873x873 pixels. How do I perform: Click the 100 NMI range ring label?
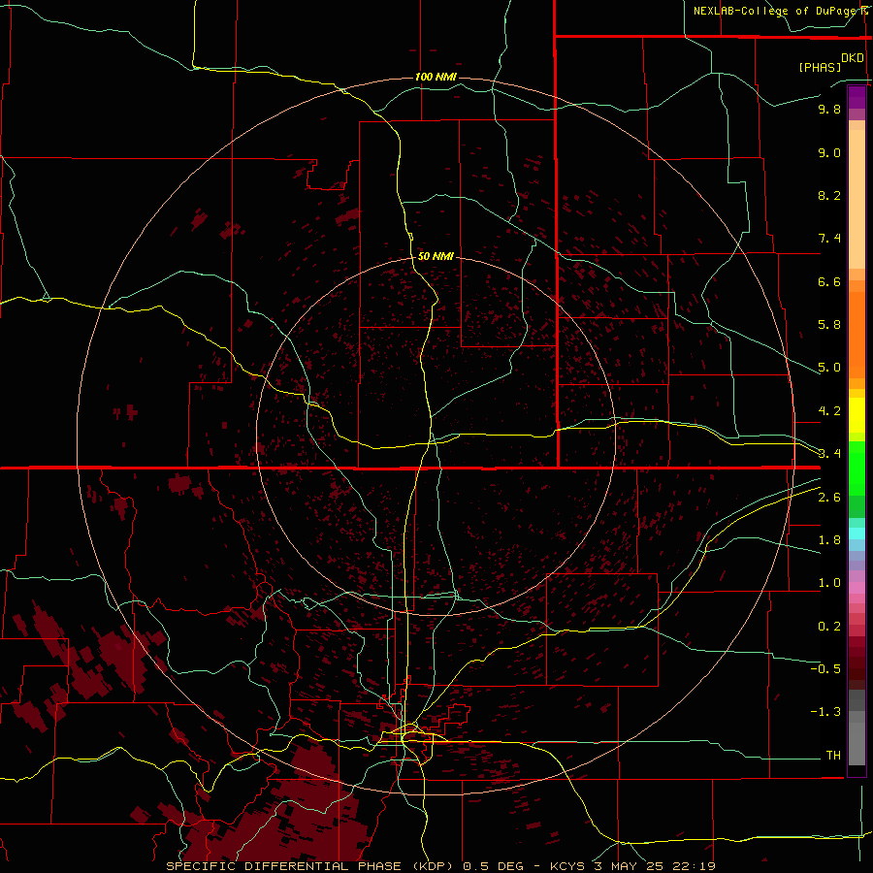tap(436, 77)
